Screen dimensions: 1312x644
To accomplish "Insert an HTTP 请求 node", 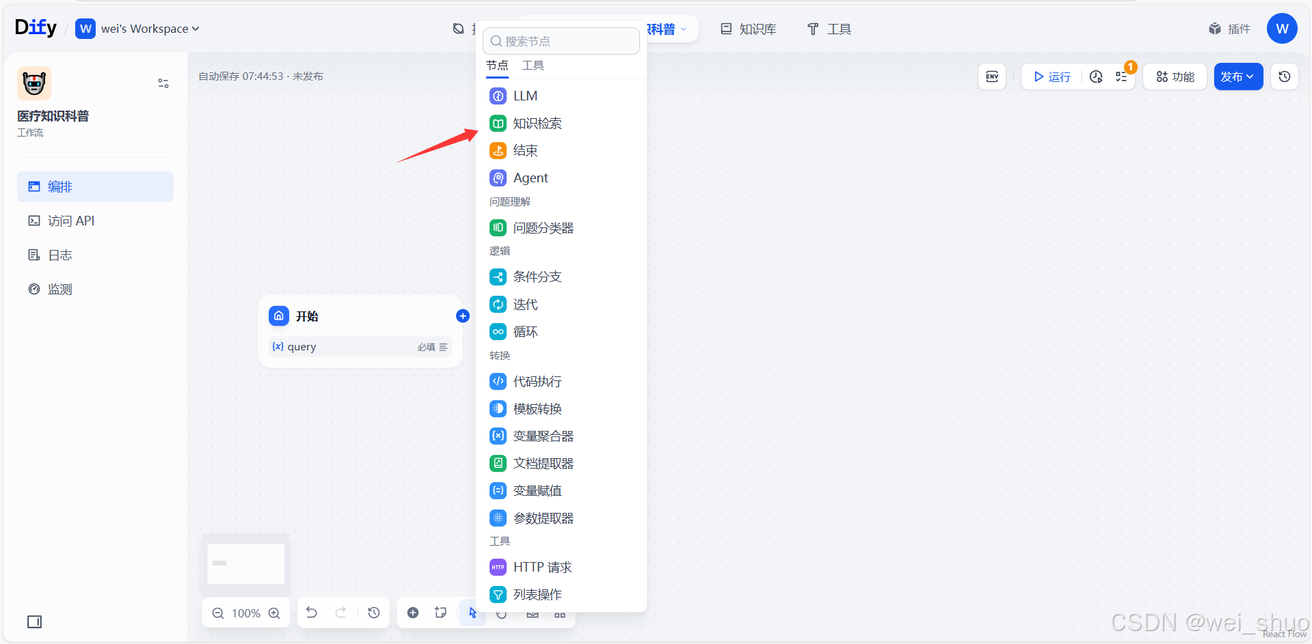I will point(542,566).
